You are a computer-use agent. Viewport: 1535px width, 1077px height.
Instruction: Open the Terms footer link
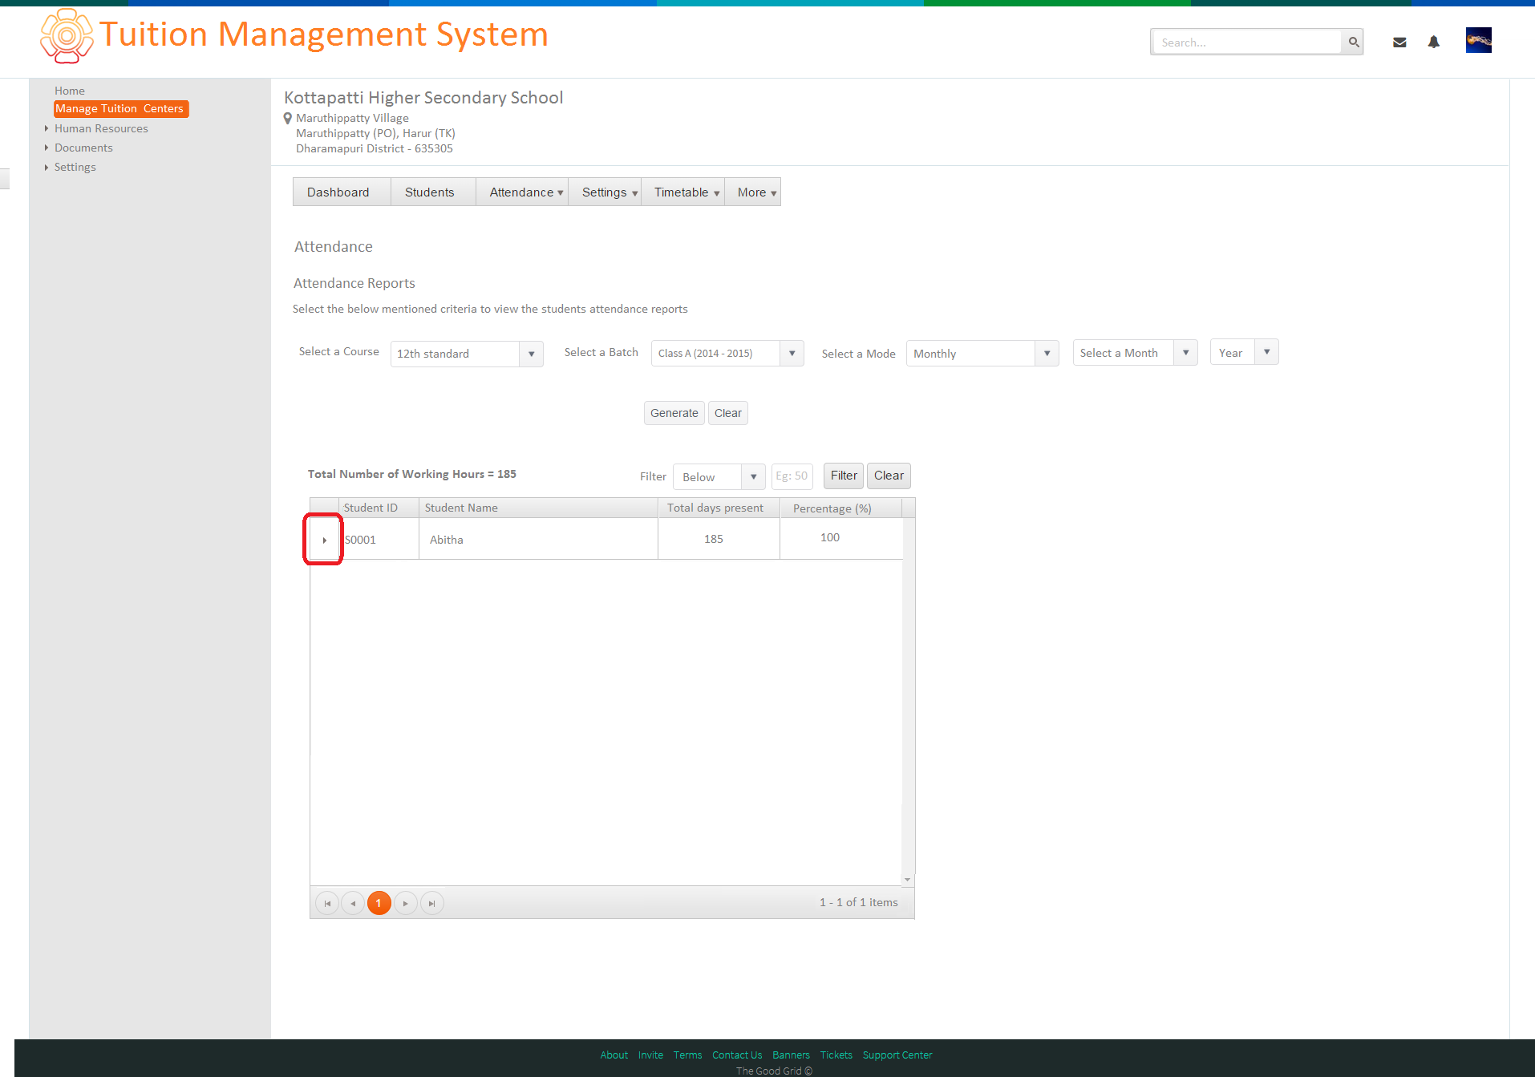pyautogui.click(x=688, y=1055)
